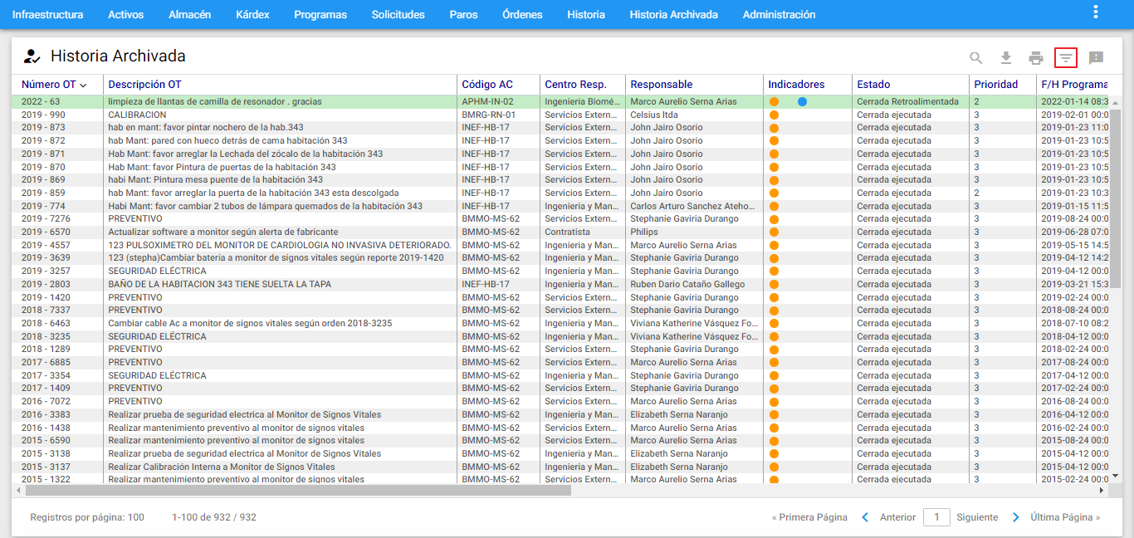Image resolution: width=1134 pixels, height=538 pixels.
Task: Click Contratista centro cell
Action: pos(568,232)
